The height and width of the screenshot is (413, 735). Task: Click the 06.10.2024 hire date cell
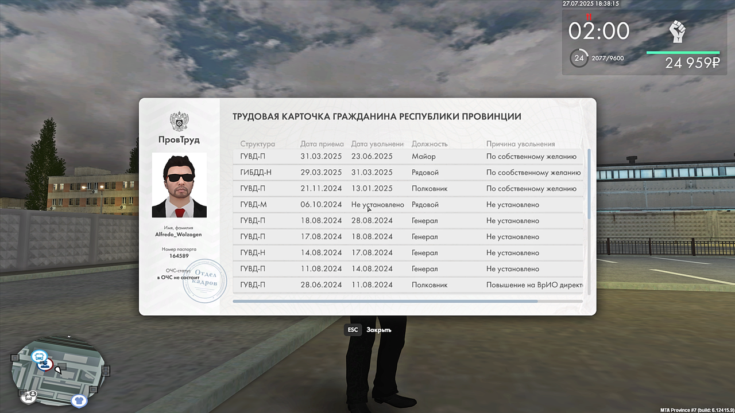tap(321, 205)
